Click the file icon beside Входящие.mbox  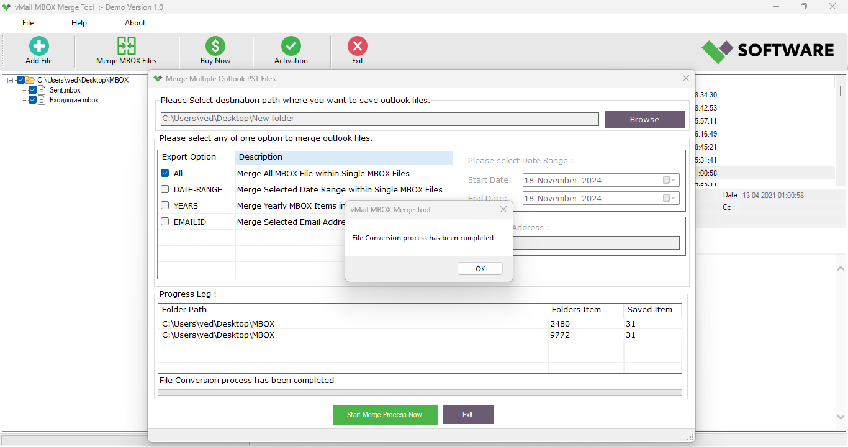42,100
